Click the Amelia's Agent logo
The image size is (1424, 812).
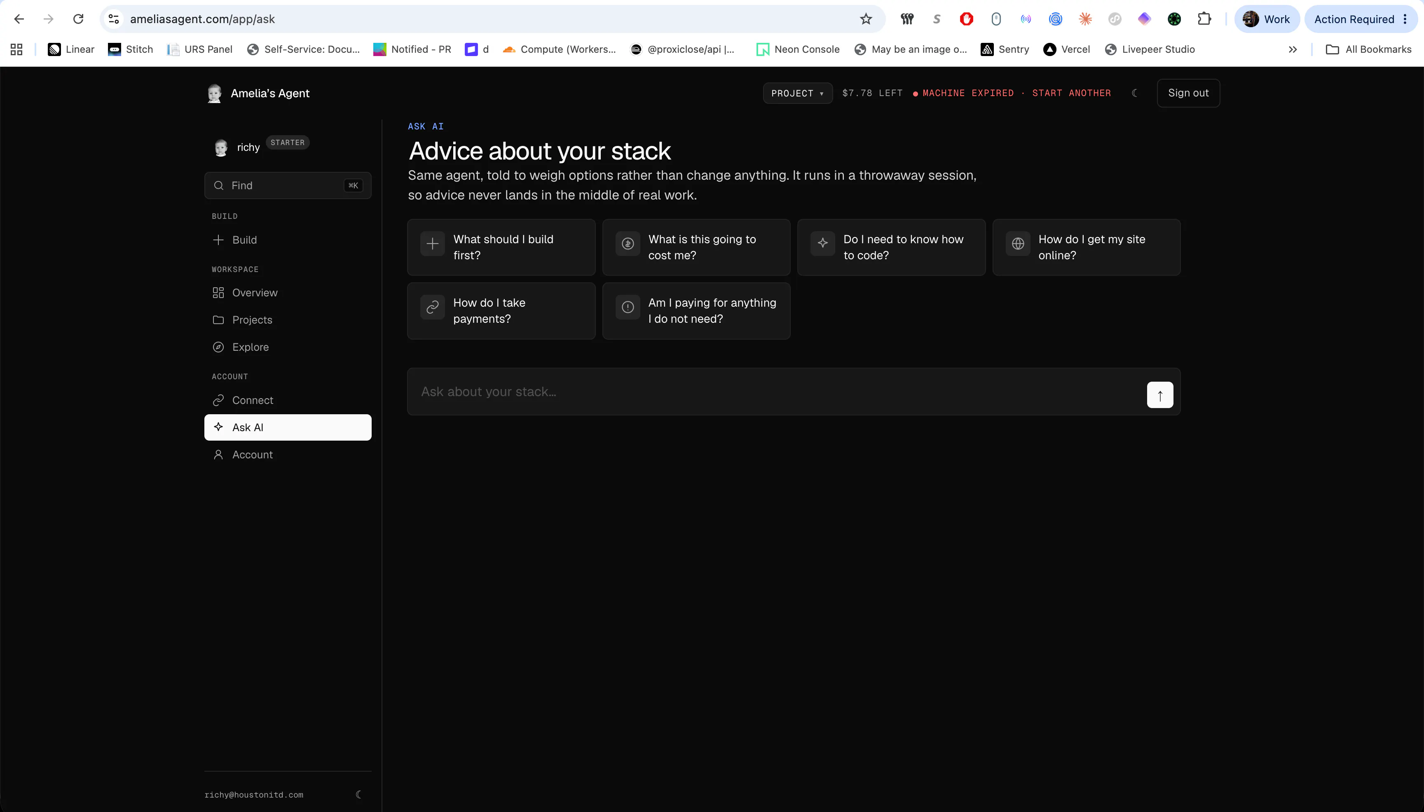(x=258, y=93)
